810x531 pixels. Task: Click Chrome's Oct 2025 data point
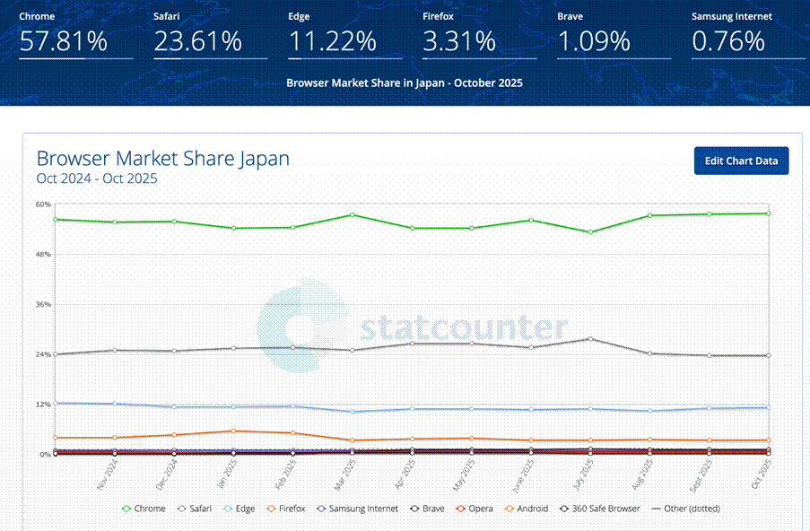click(x=769, y=213)
